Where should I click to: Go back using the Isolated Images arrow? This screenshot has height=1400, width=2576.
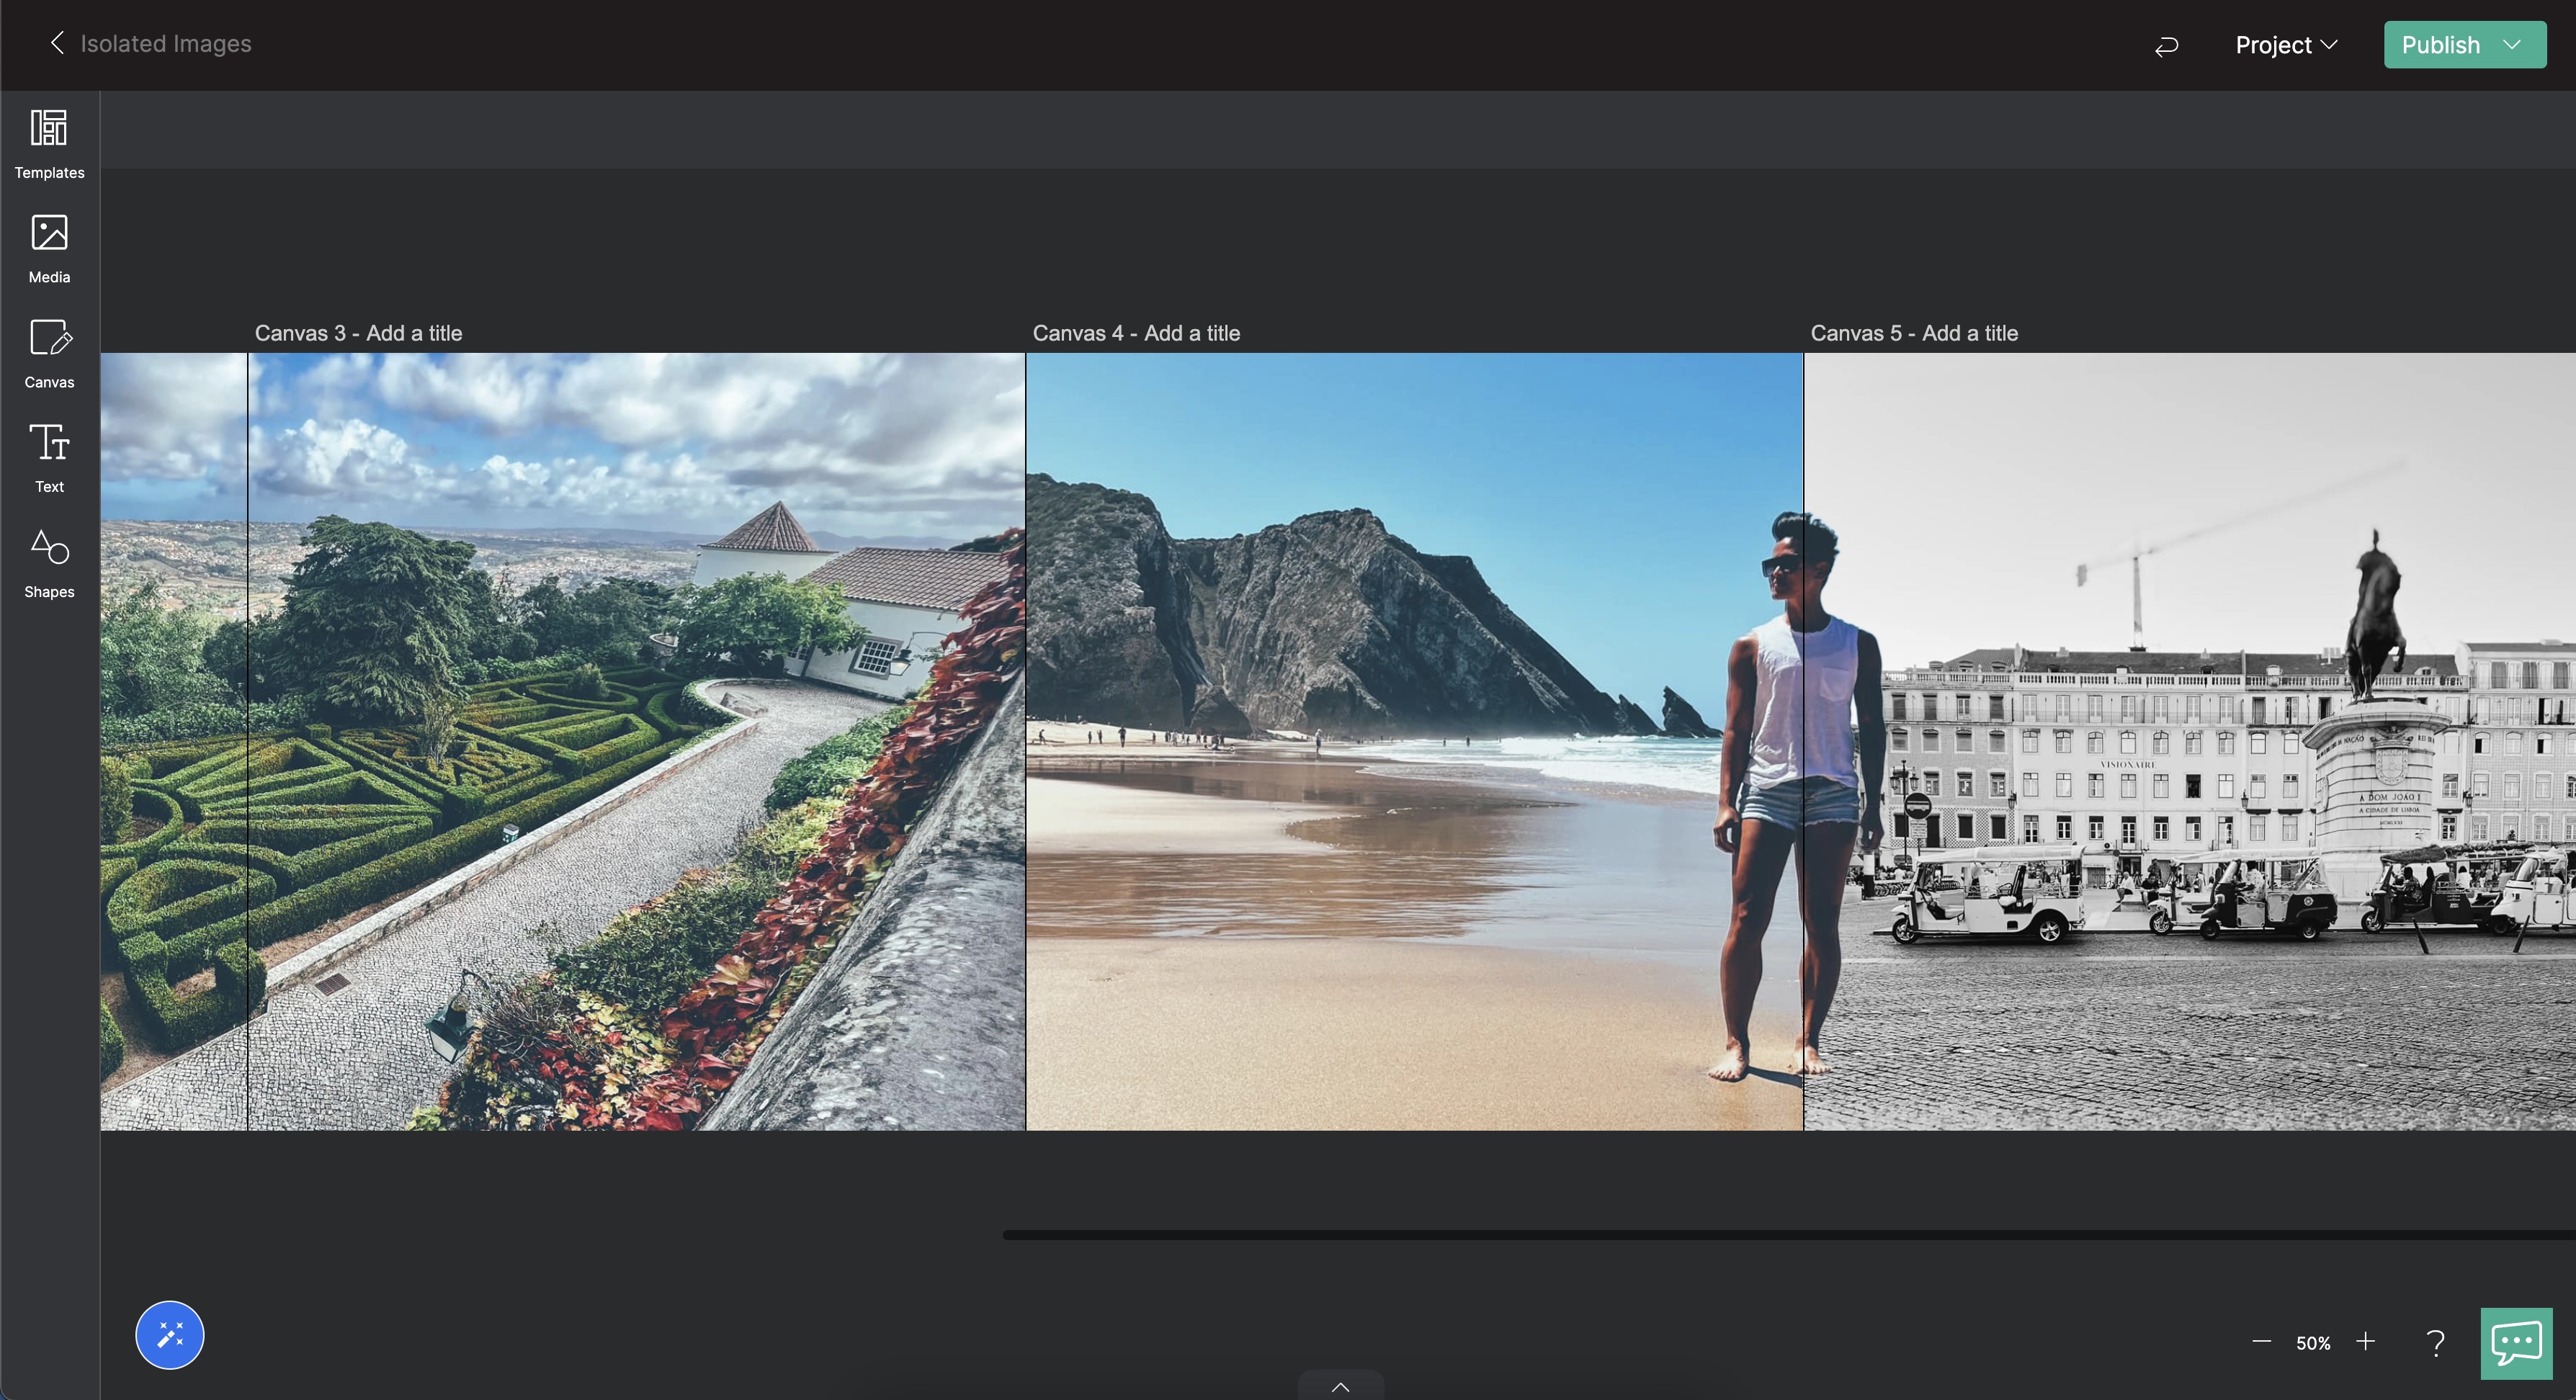(x=57, y=43)
